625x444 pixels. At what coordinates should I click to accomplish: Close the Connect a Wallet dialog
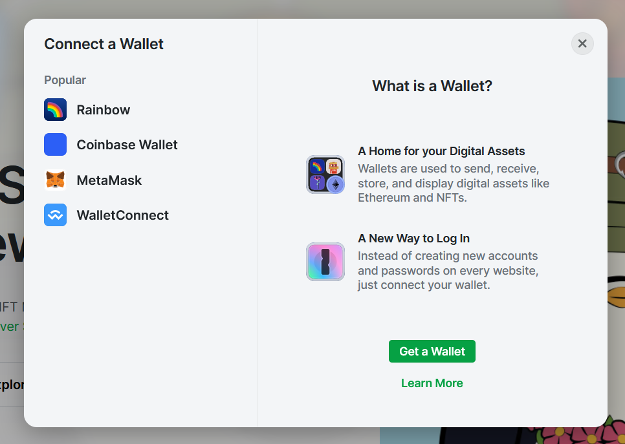point(582,43)
